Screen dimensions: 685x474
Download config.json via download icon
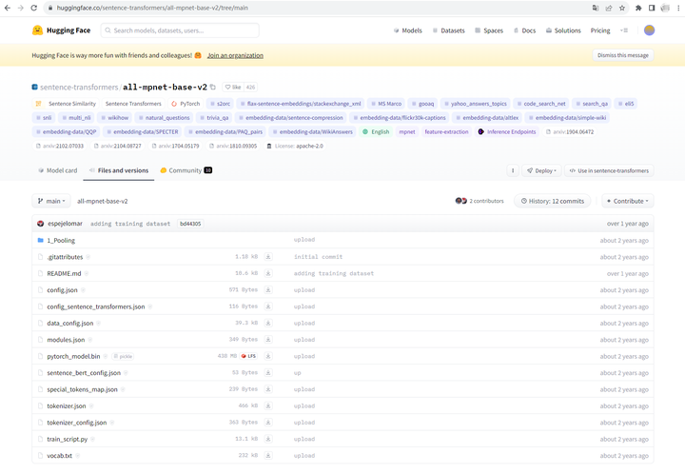[x=268, y=290]
